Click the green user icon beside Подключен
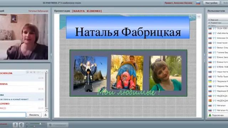This screenshot has height=128, width=228. tap(210, 115)
